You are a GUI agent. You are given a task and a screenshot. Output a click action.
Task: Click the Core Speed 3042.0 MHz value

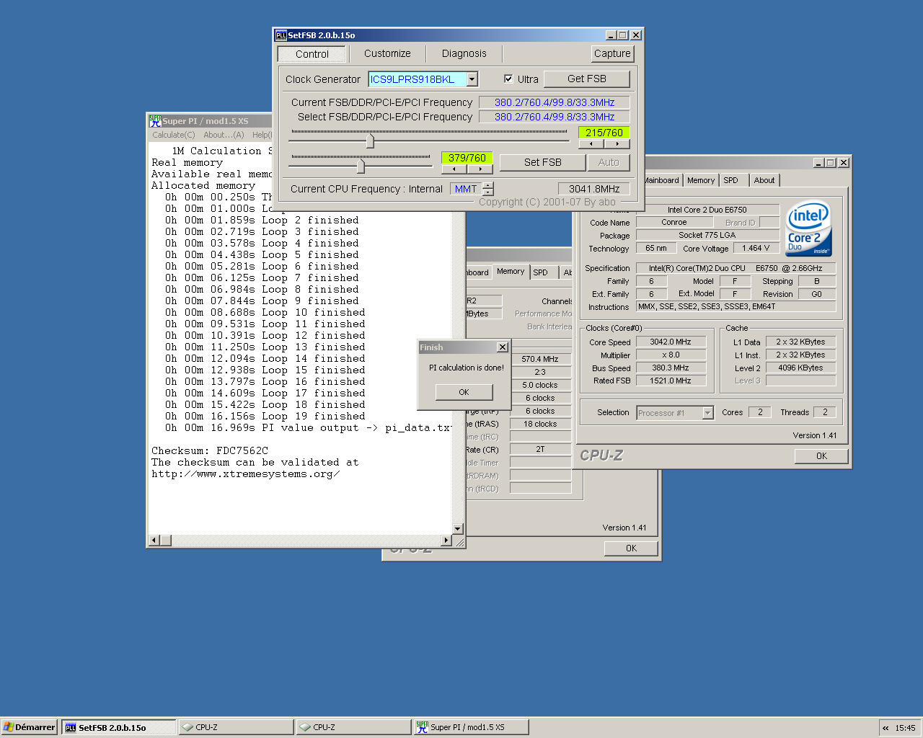coord(671,342)
